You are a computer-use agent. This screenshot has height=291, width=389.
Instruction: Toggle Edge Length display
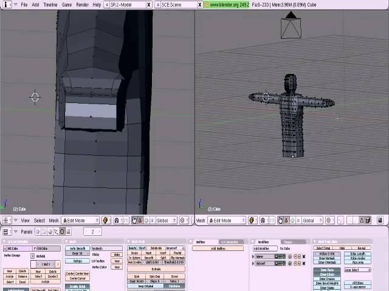[358, 254]
